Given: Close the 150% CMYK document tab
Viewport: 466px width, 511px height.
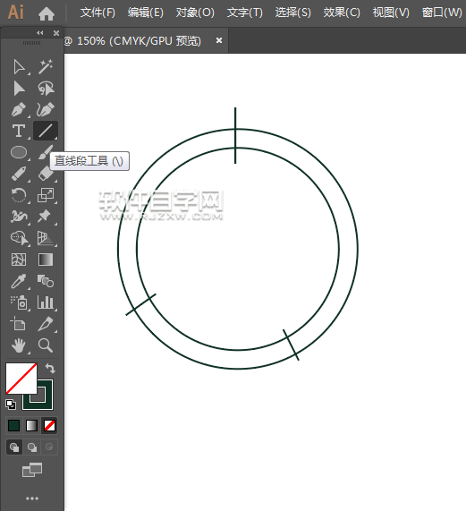Looking at the screenshot, I should 219,40.
